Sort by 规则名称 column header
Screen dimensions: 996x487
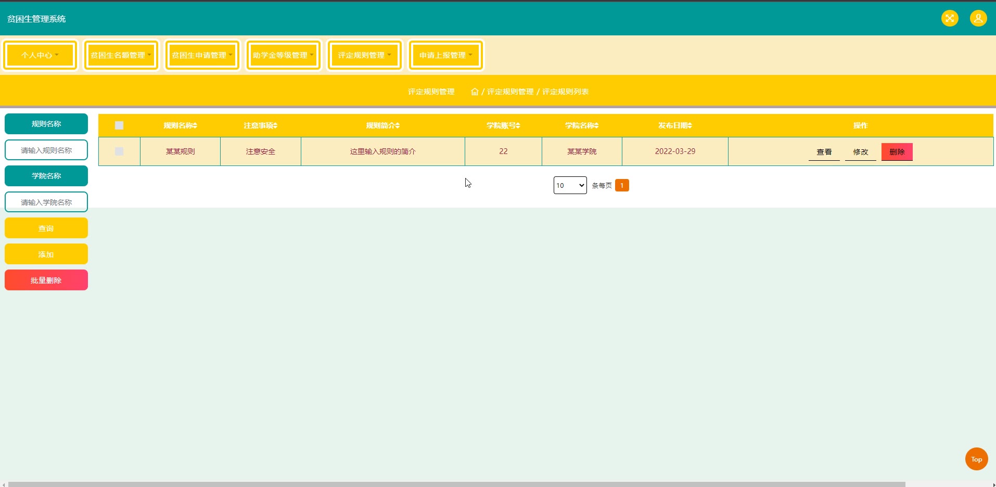180,125
